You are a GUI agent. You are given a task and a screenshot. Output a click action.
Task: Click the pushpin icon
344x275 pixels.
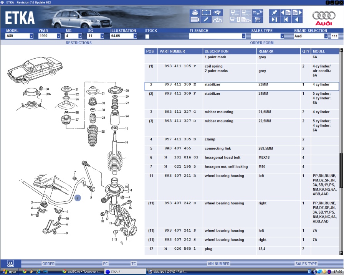[275, 12]
